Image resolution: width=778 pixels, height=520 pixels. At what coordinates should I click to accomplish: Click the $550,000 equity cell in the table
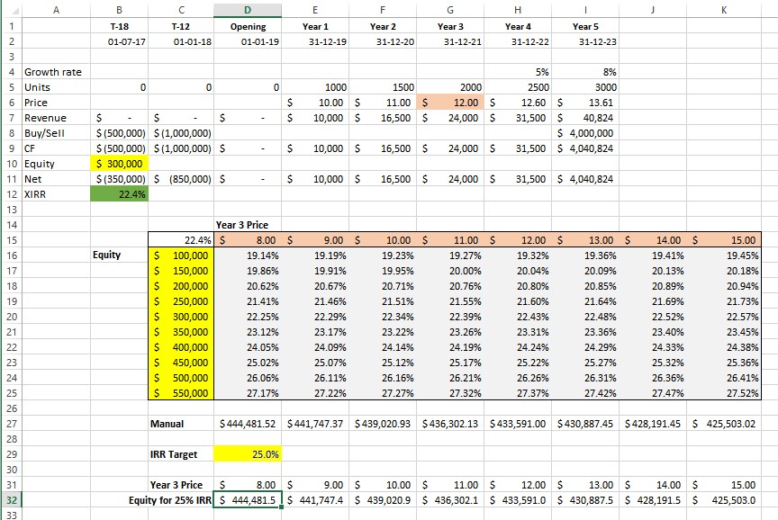pos(182,393)
